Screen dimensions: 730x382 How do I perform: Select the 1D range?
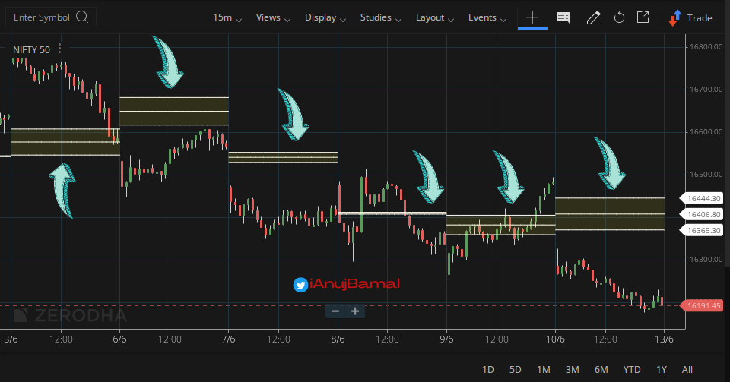[488, 369]
